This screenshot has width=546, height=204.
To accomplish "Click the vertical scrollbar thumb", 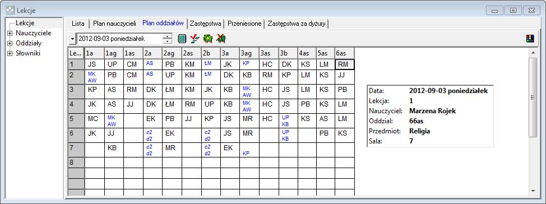I will pyautogui.click(x=533, y=98).
